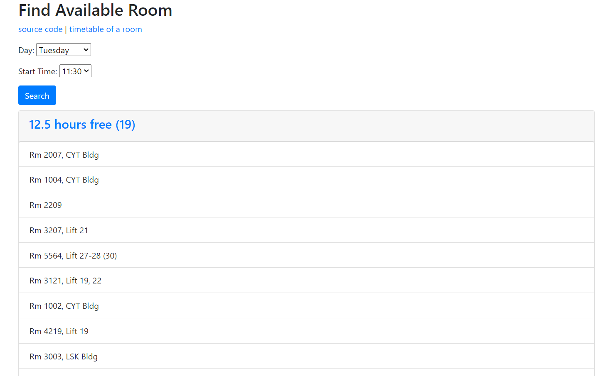
Task: Select Rm 3207, Lift 21 row
Action: click(x=59, y=230)
